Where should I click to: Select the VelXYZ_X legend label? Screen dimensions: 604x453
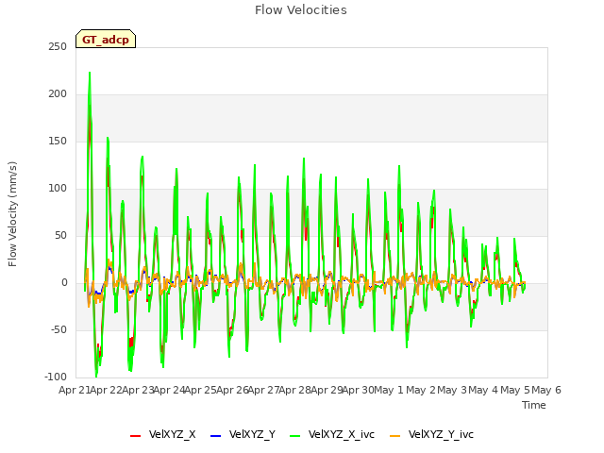(172, 434)
